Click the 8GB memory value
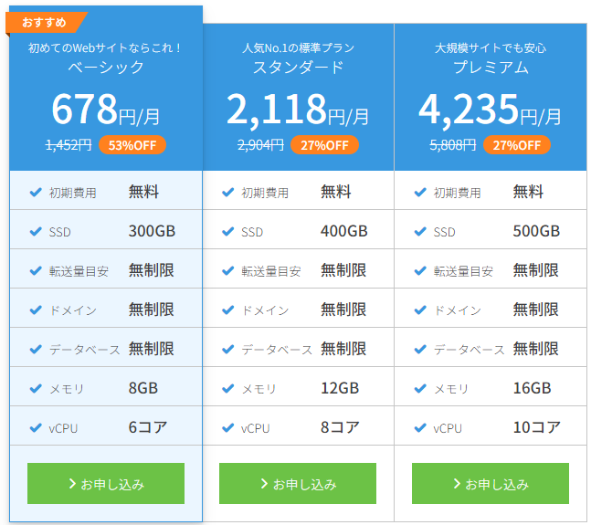This screenshot has height=525, width=591. click(x=143, y=388)
